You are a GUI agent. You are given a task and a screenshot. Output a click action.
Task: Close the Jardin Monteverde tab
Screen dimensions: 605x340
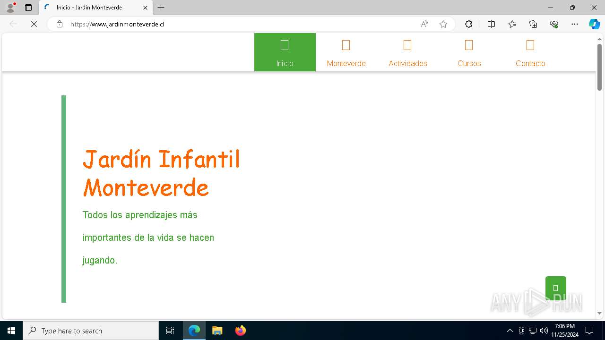[x=145, y=8]
